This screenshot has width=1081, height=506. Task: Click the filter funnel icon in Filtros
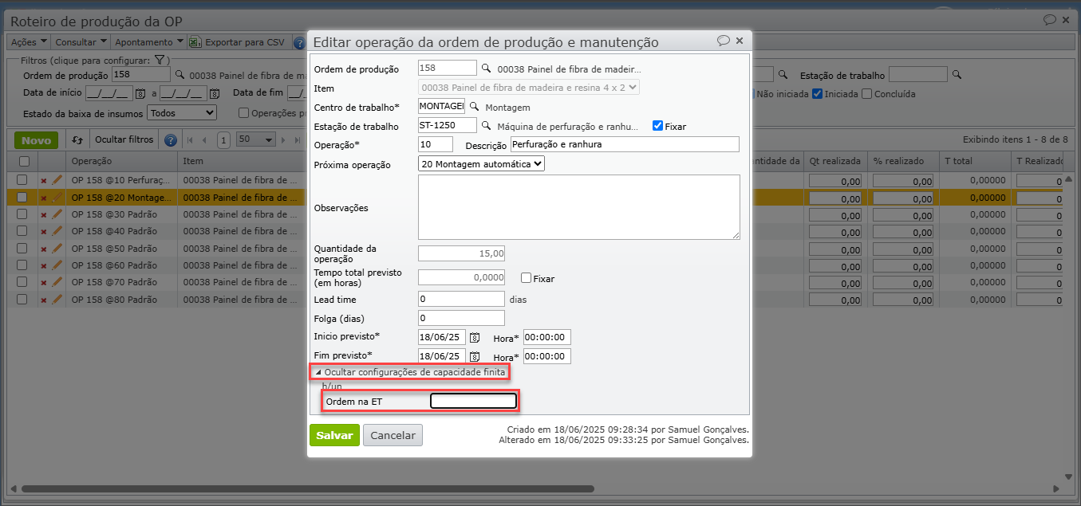click(x=159, y=61)
